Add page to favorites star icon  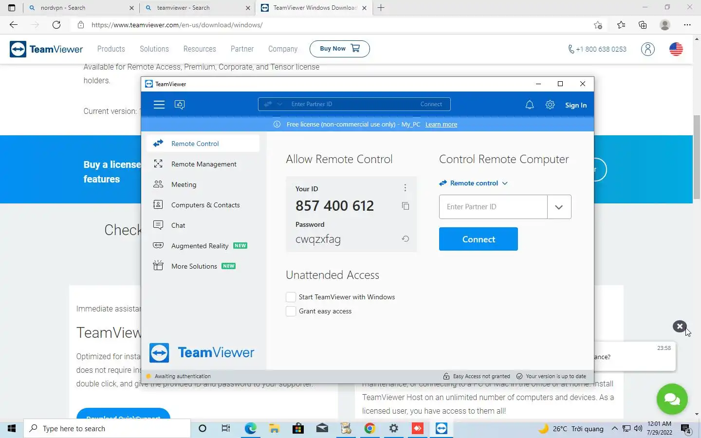598,25
